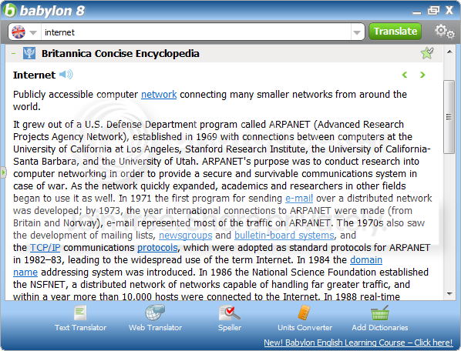The height and width of the screenshot is (351, 461).
Task: Minimize the Babylon window
Action: tap(417, 12)
